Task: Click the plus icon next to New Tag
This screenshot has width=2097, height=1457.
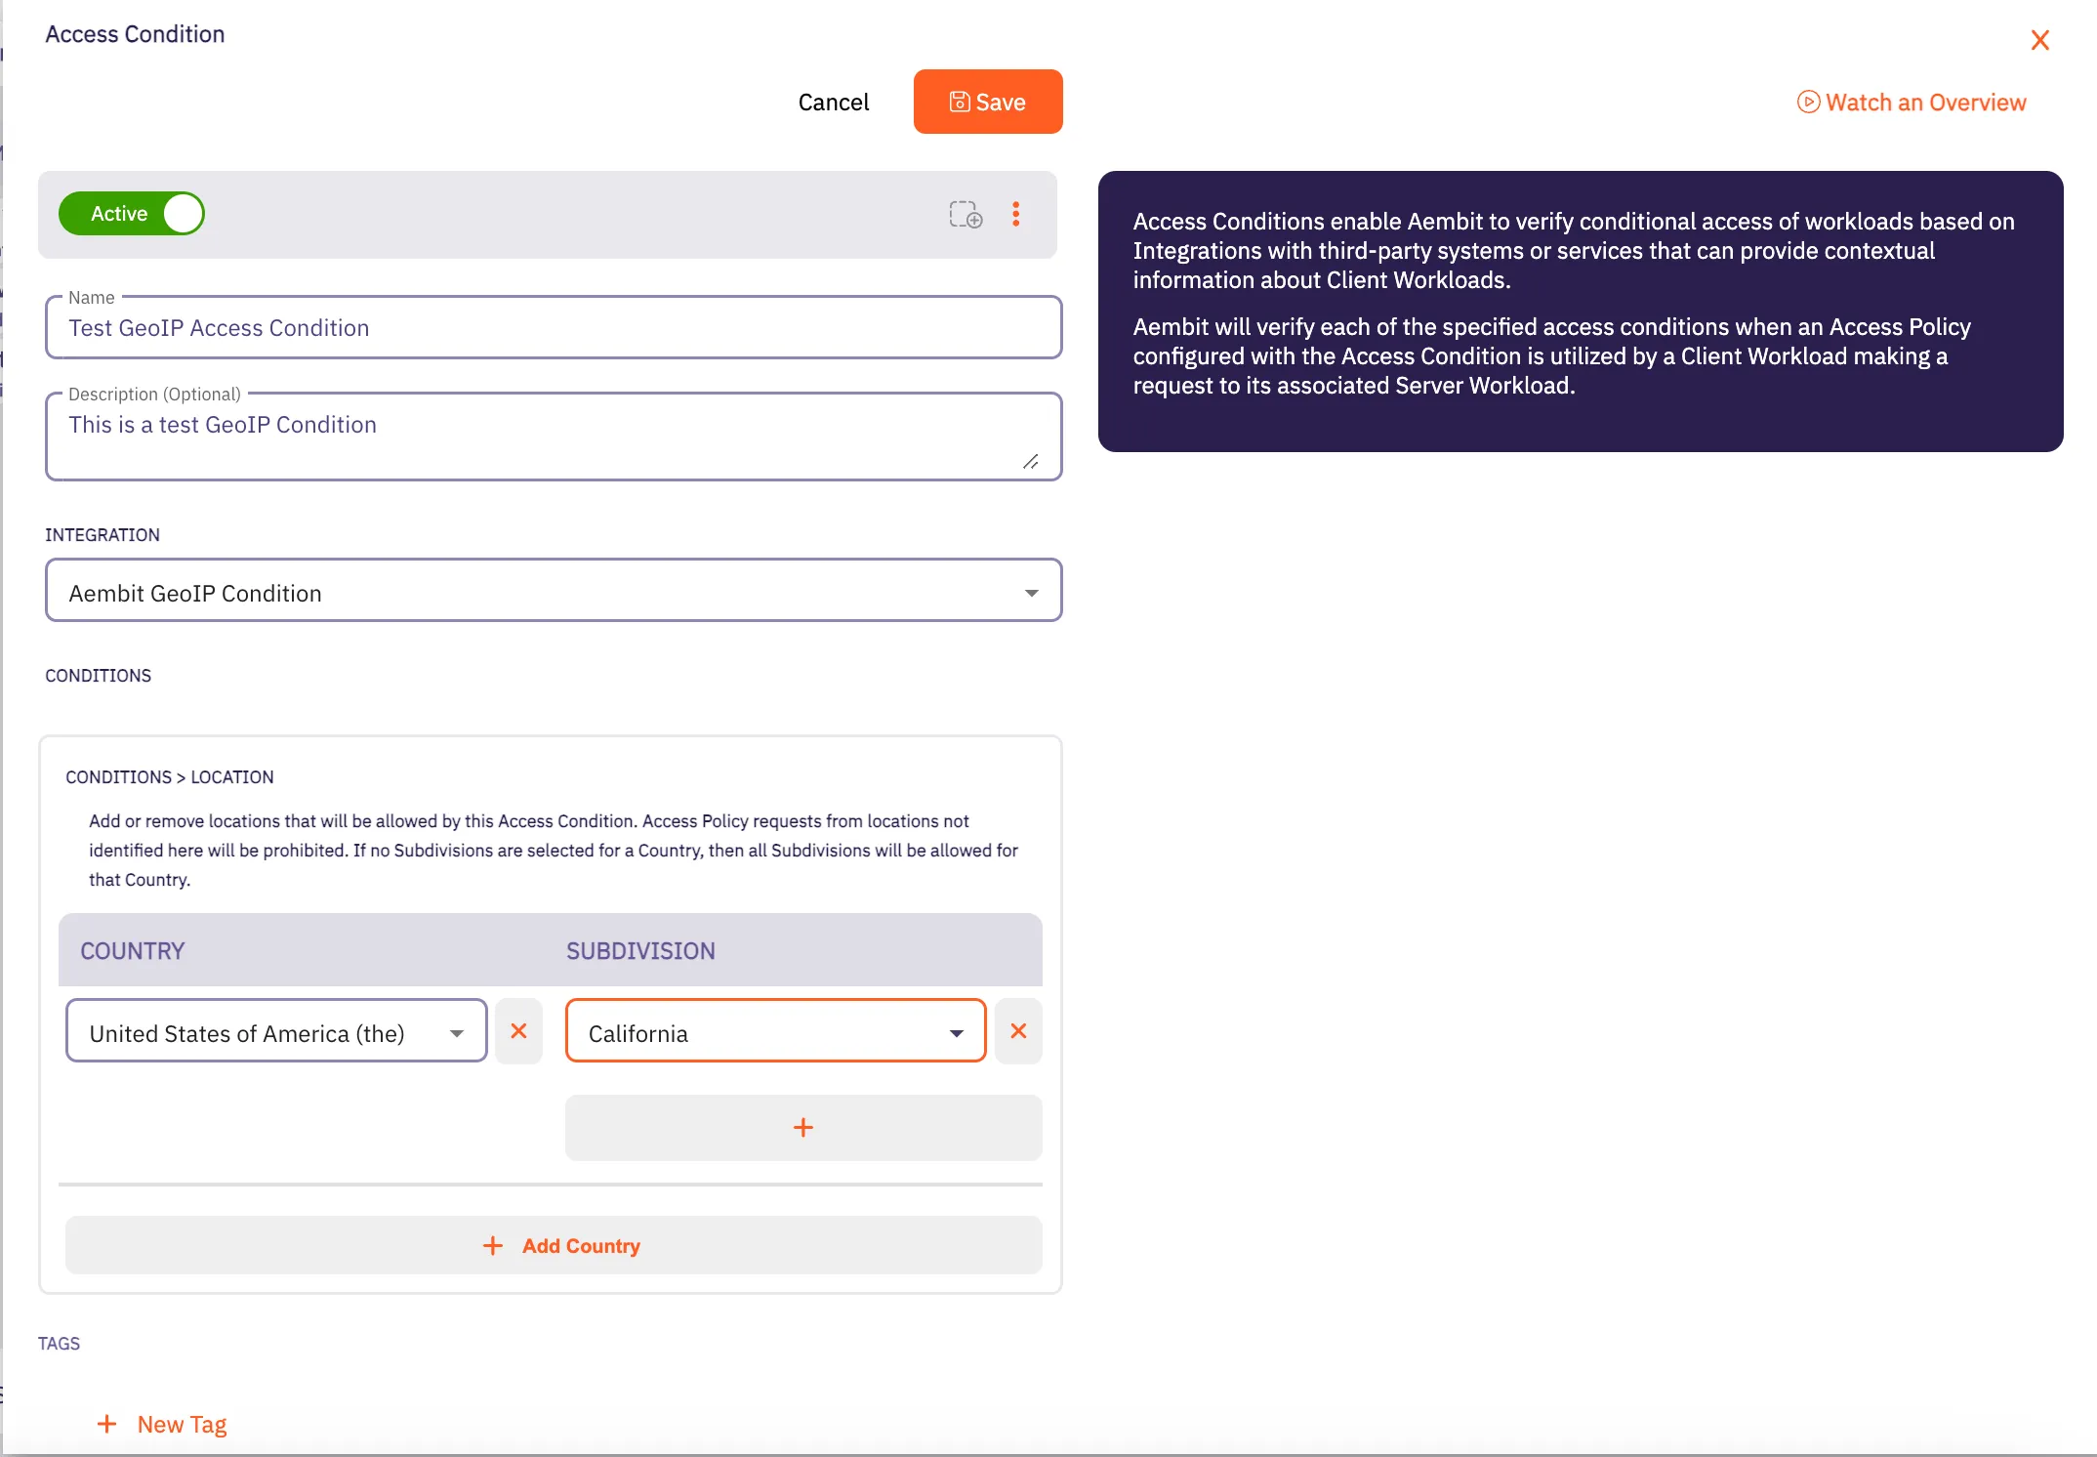Action: click(x=107, y=1425)
